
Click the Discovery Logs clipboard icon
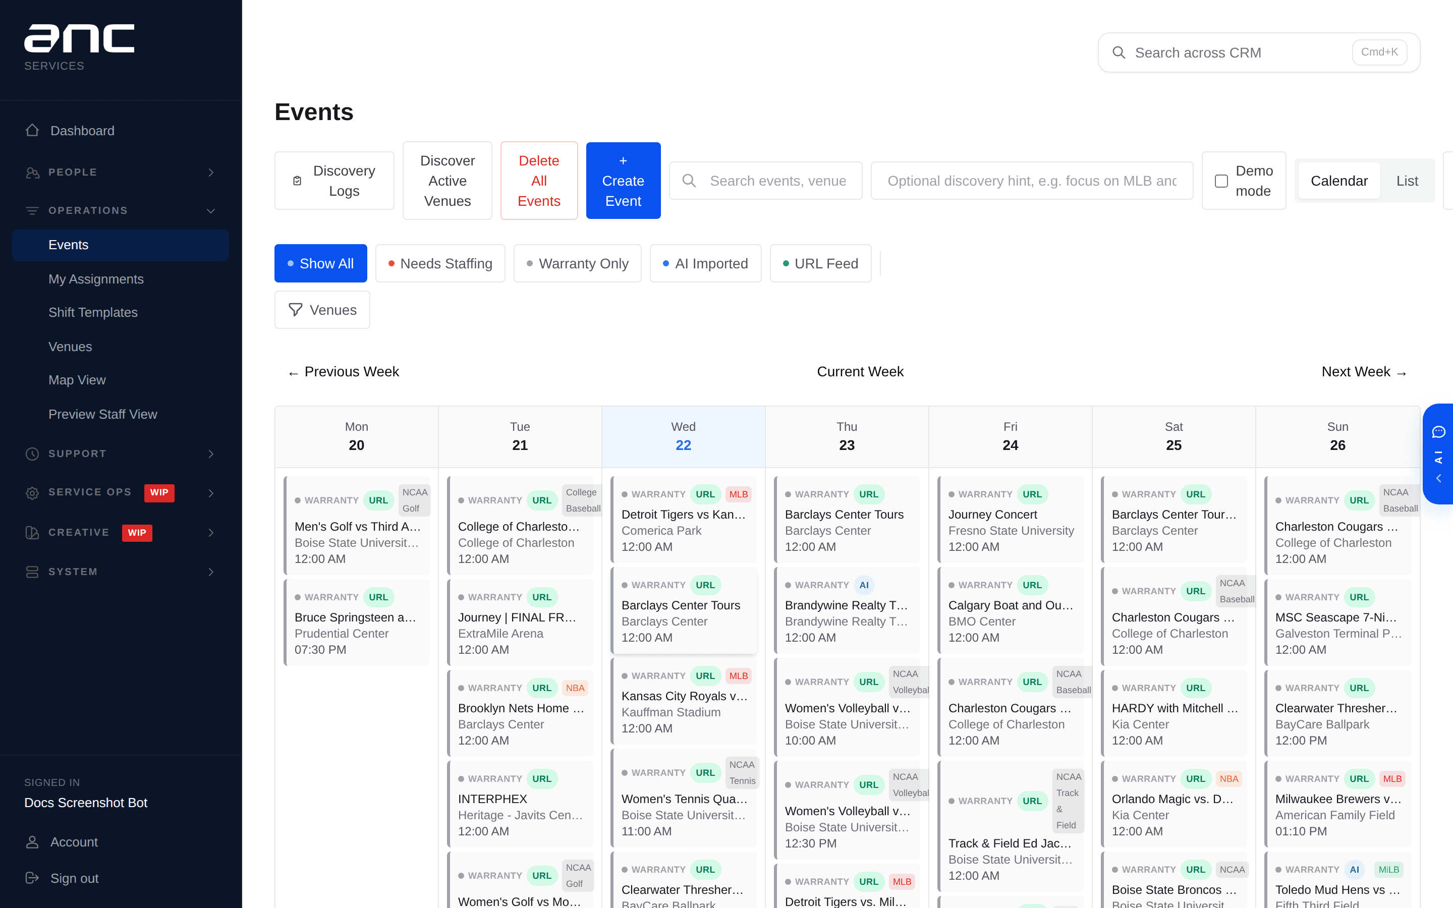click(x=297, y=181)
